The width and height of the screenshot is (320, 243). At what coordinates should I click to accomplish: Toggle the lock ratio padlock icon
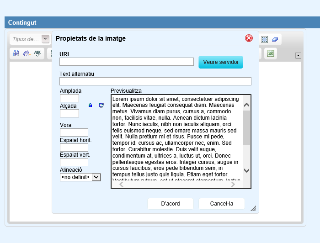click(x=90, y=105)
